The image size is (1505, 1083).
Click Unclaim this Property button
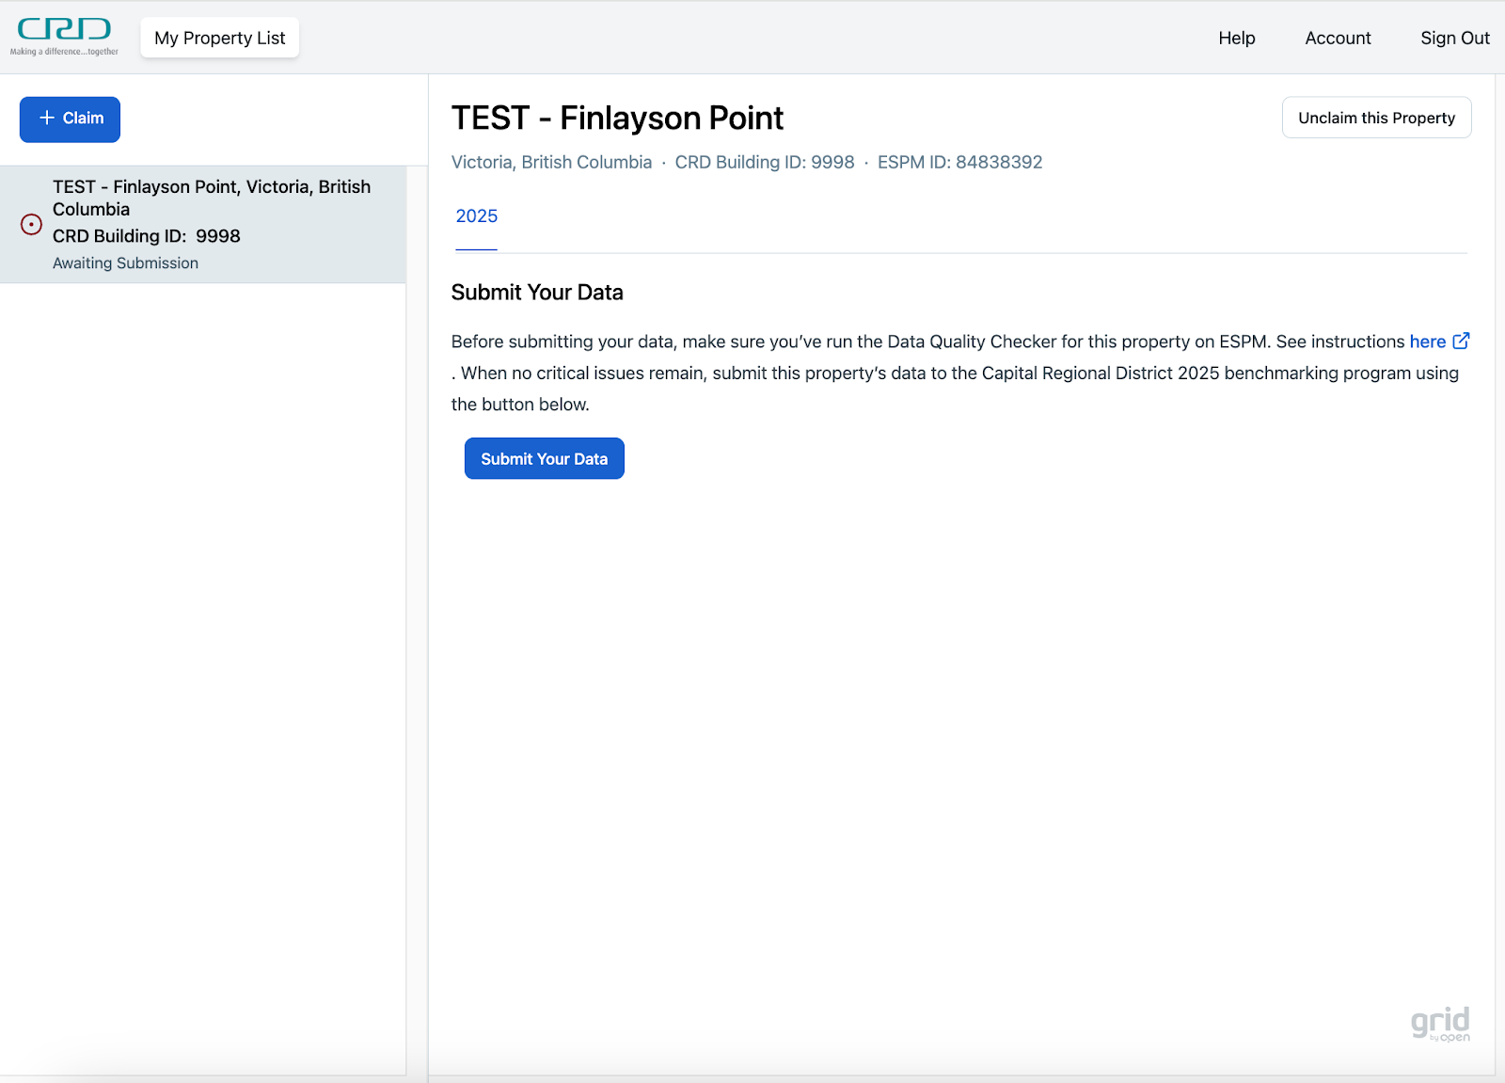(1375, 119)
